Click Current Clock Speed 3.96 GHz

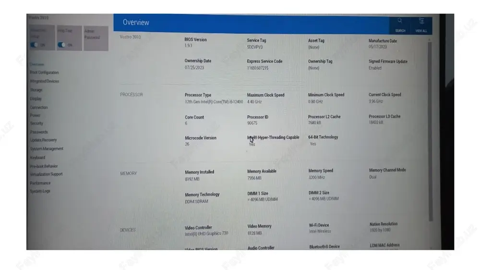click(x=376, y=101)
